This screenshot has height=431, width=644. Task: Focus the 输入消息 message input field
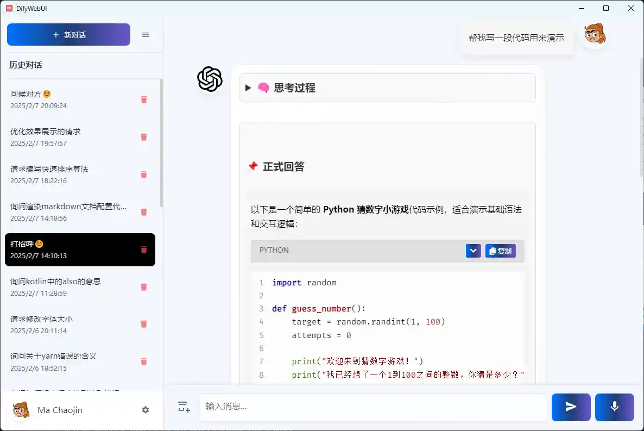[x=373, y=407]
